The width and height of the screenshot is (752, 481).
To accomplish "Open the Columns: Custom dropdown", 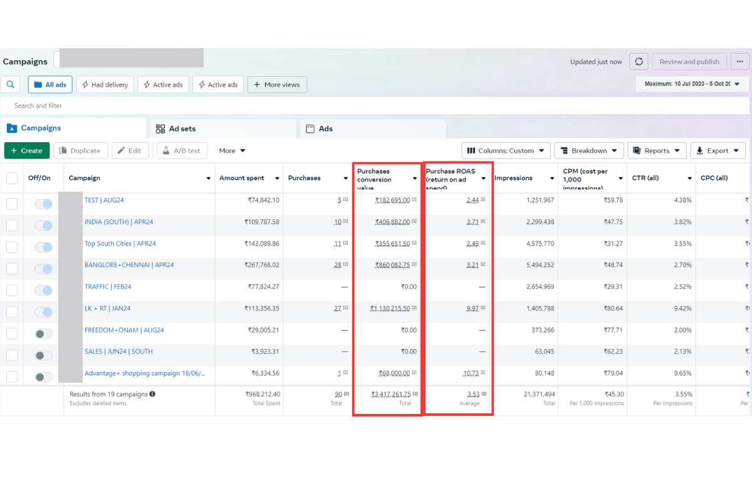I will click(x=506, y=150).
